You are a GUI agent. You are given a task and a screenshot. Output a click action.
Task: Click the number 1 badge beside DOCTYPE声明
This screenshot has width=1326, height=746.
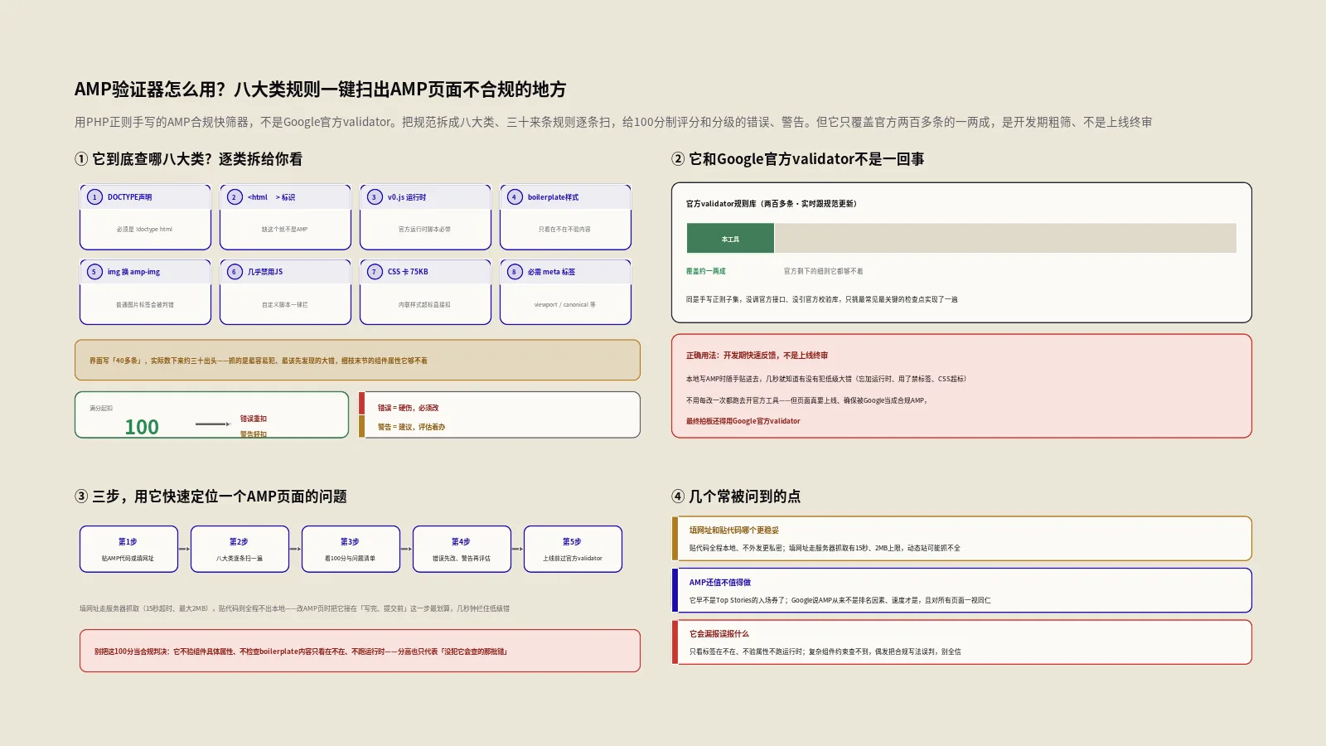coord(94,197)
